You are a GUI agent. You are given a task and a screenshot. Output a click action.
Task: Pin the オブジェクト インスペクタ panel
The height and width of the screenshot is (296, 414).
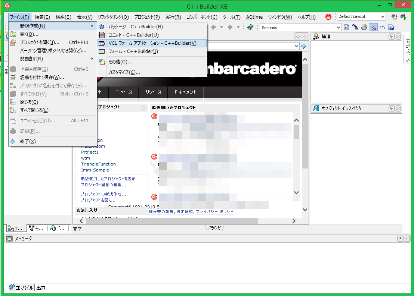pos(391,108)
